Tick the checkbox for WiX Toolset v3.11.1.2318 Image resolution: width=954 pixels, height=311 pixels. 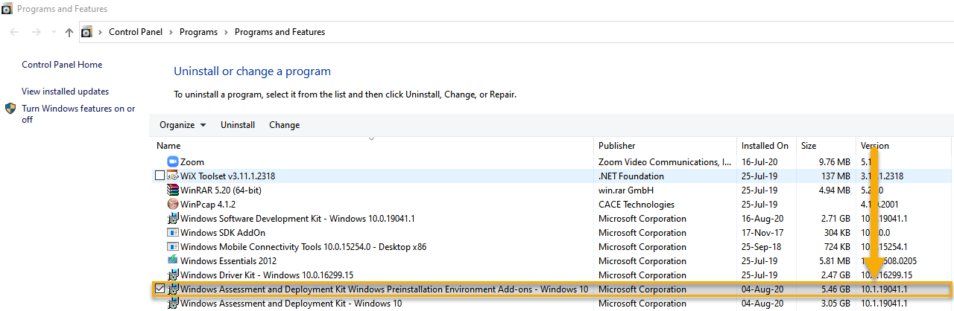click(159, 176)
